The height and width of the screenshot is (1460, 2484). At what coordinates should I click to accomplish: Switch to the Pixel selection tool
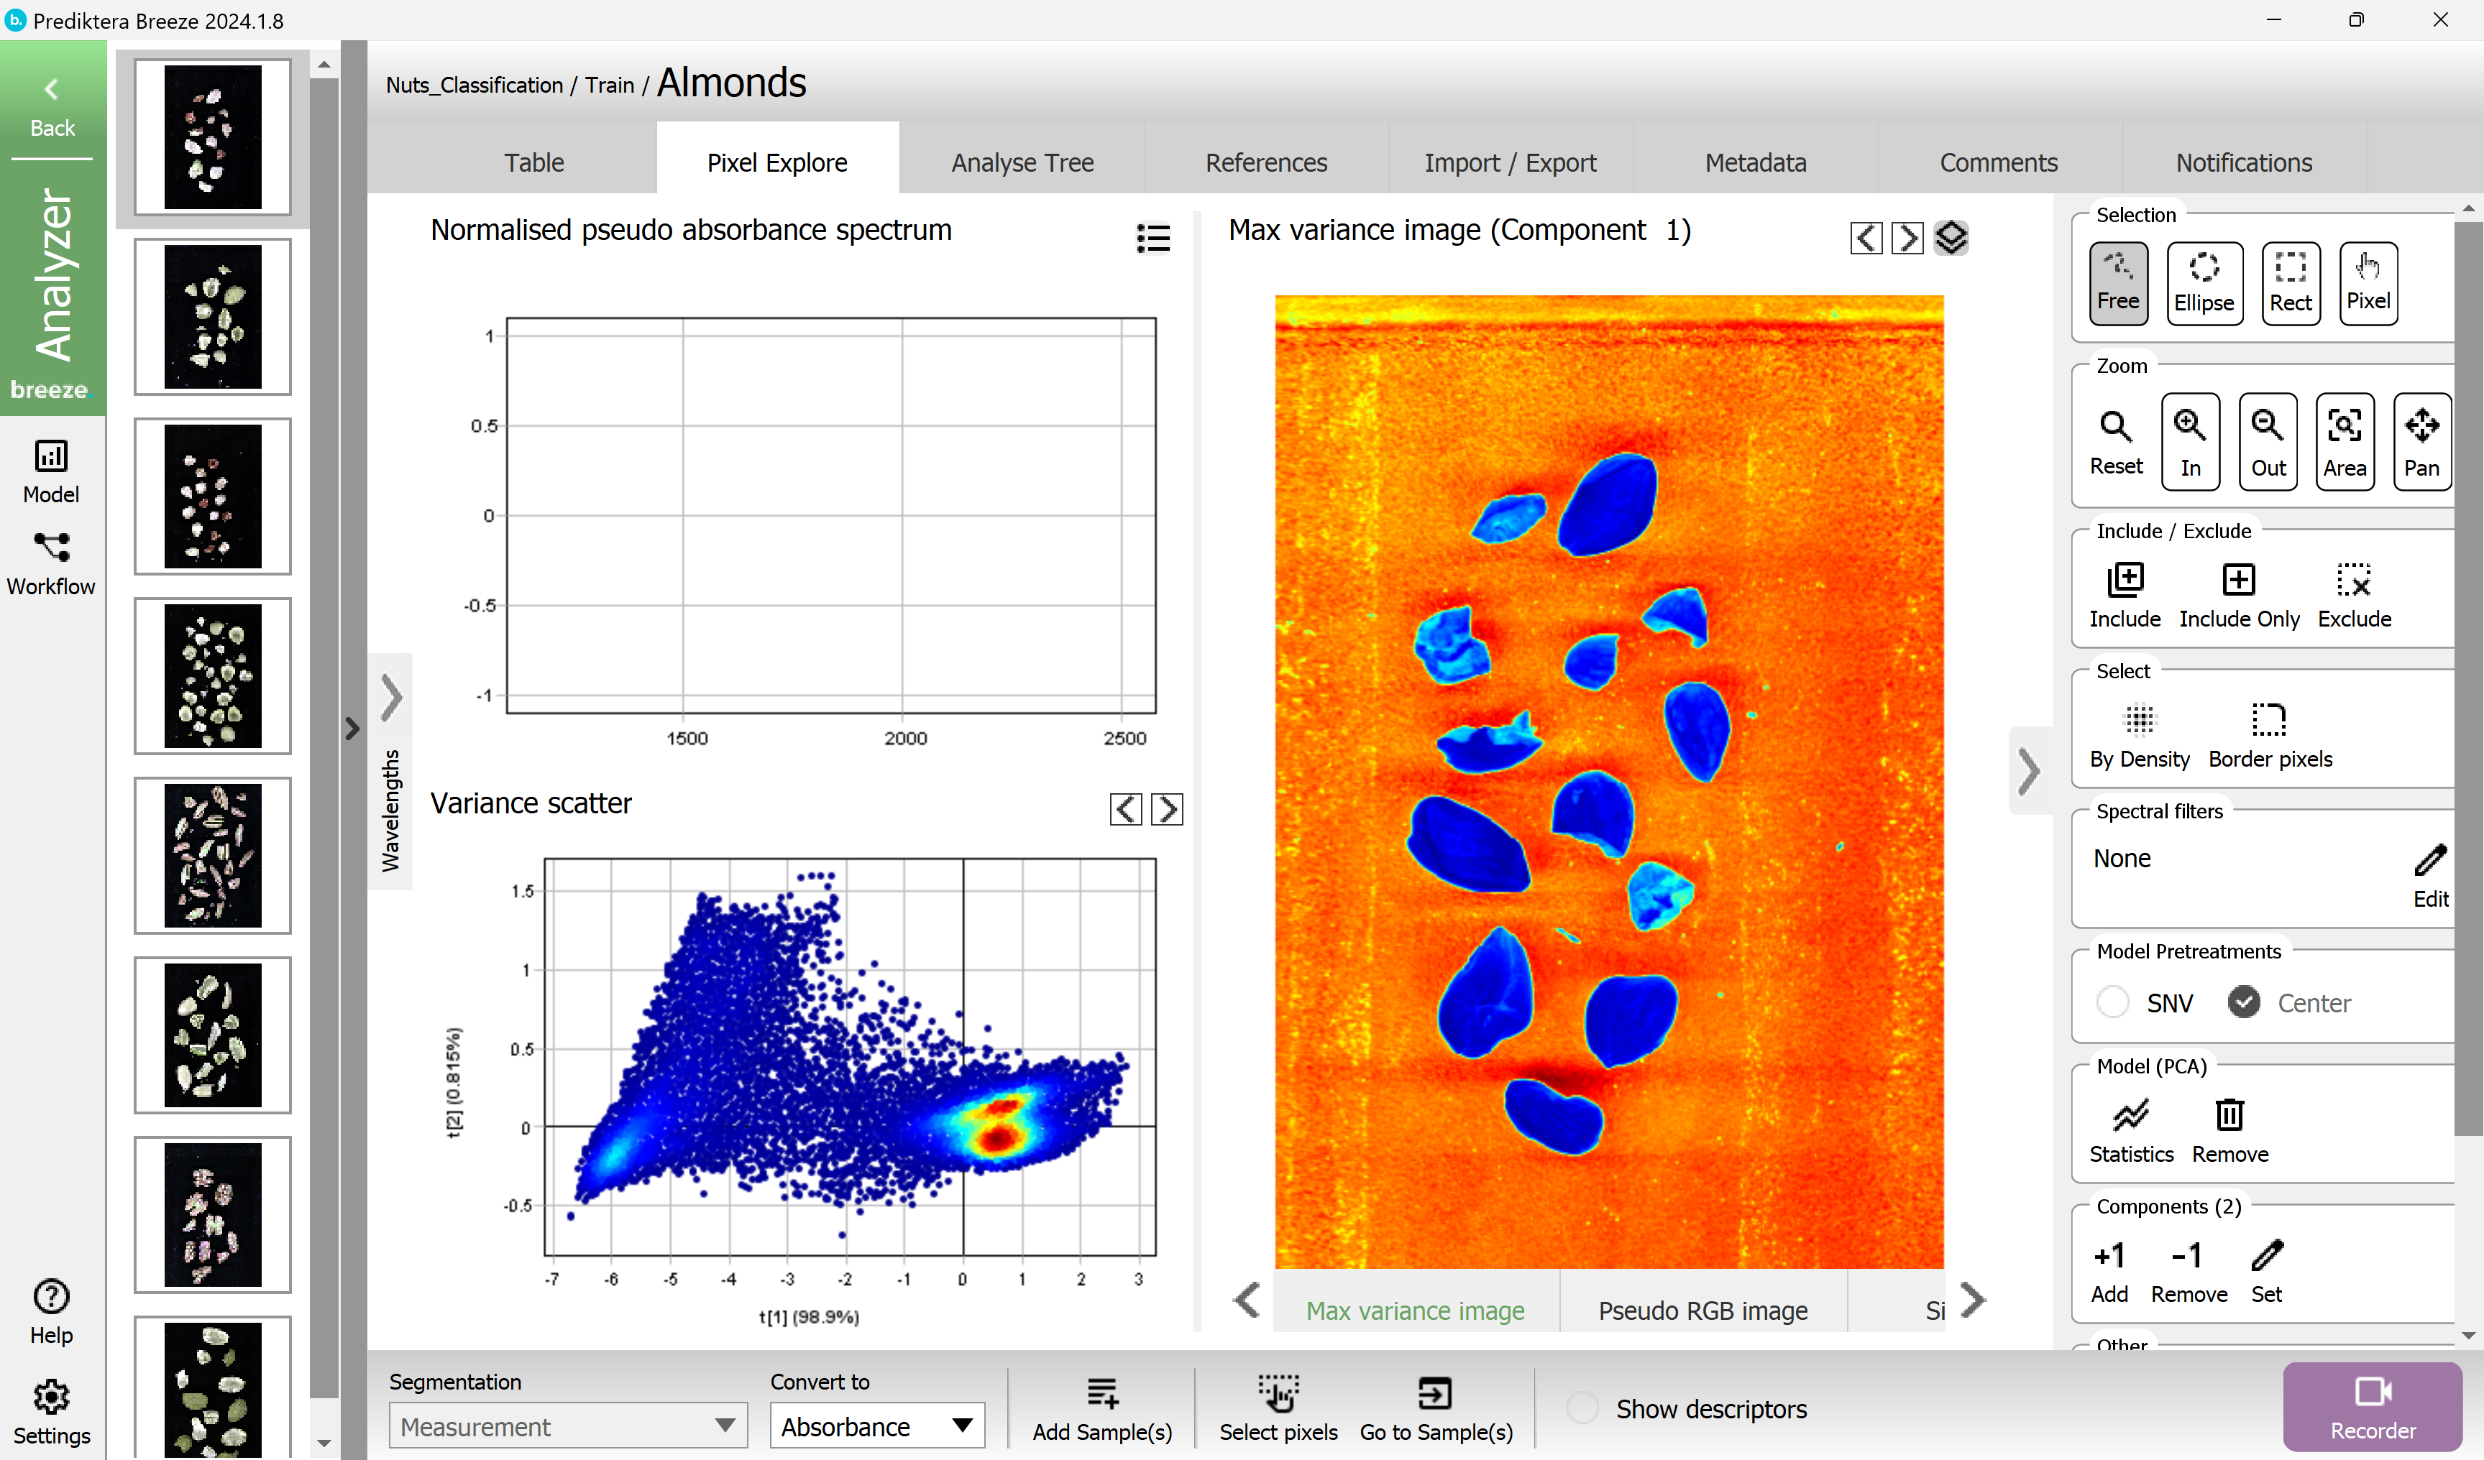click(2369, 283)
